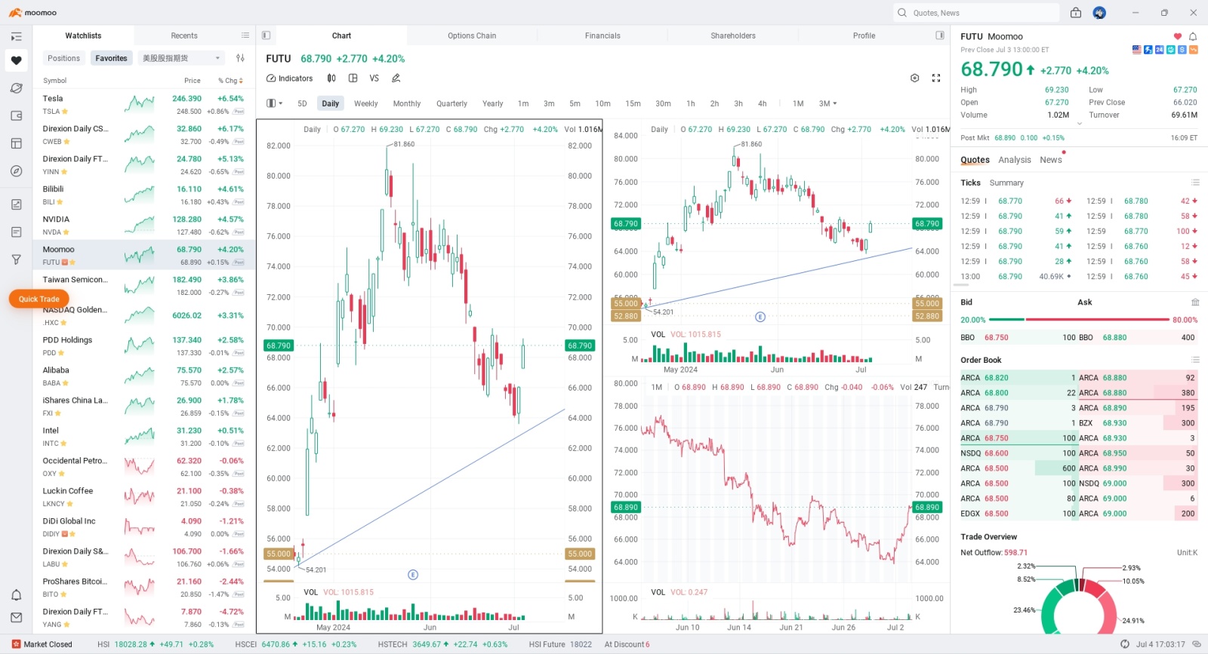Select the Yearly timeframe

pos(492,103)
